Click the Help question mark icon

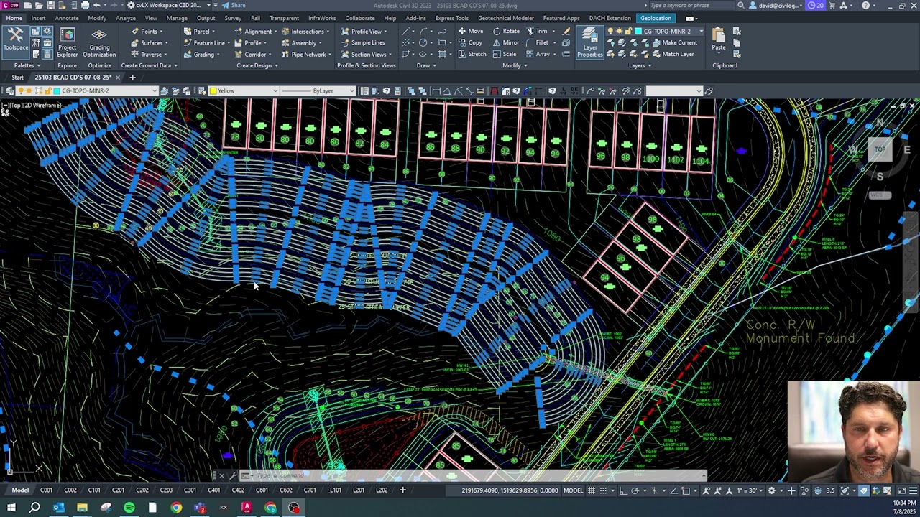click(x=865, y=5)
